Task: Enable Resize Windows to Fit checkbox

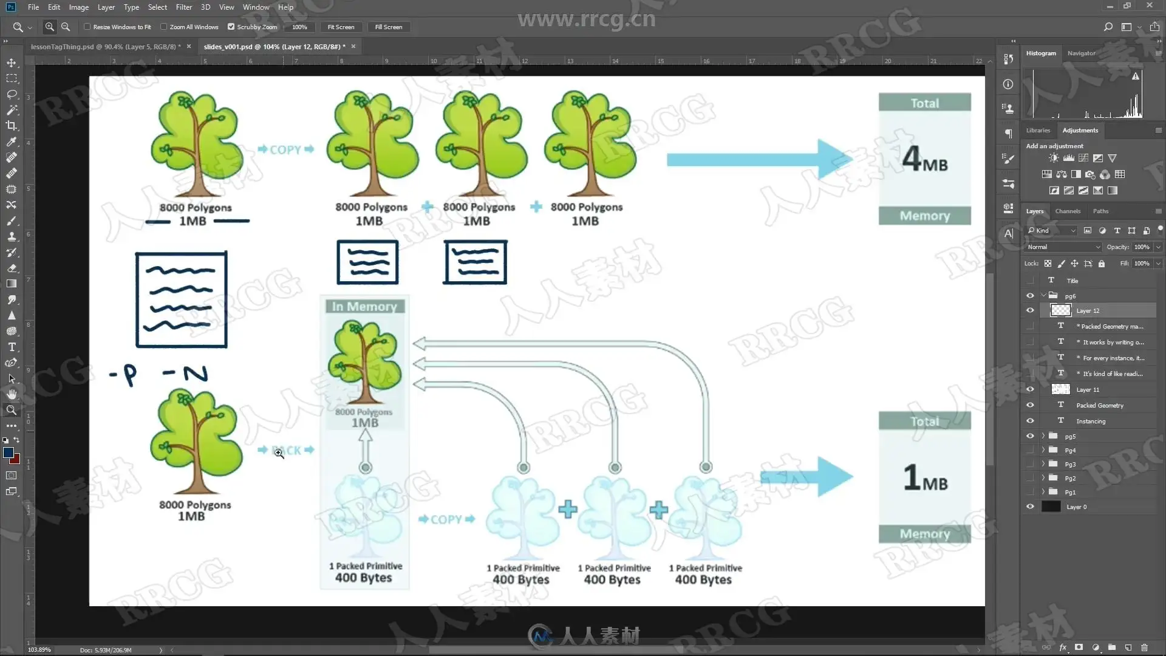Action: 87,27
